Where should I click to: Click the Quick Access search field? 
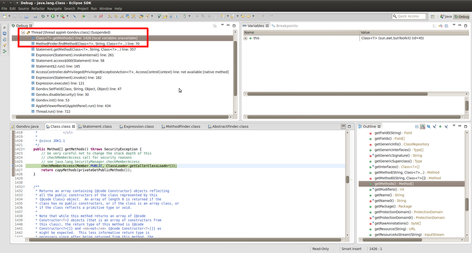tap(409, 16)
